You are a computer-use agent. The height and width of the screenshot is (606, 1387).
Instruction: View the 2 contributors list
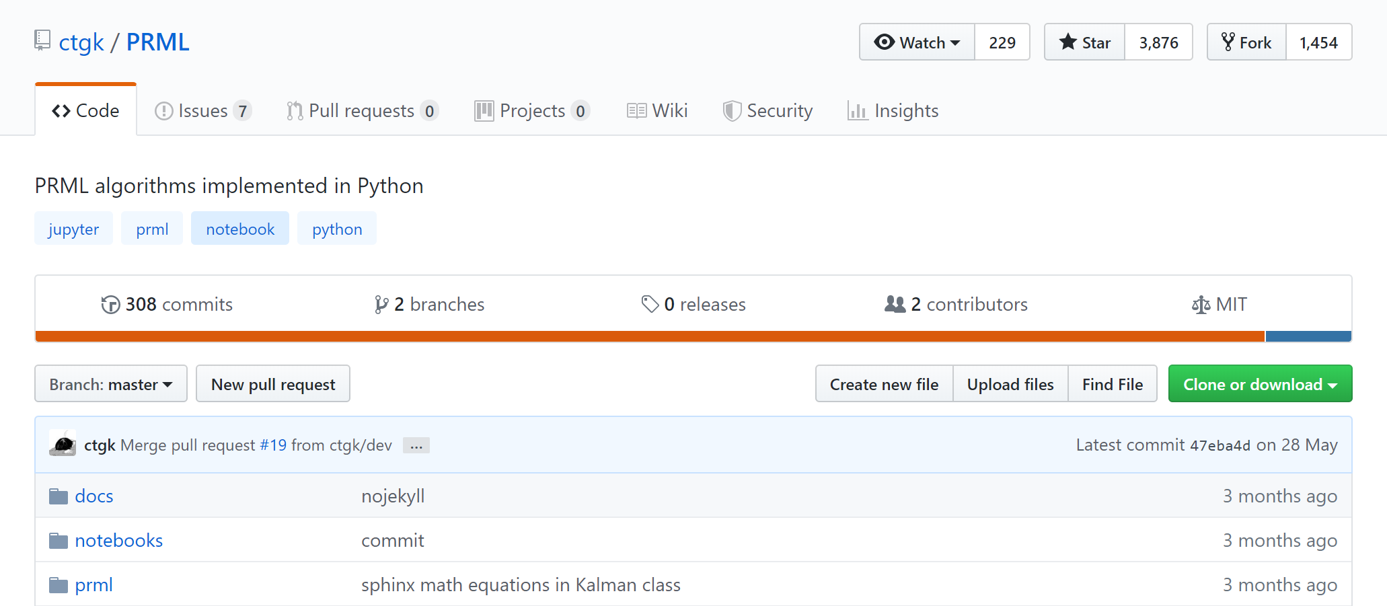tap(956, 305)
